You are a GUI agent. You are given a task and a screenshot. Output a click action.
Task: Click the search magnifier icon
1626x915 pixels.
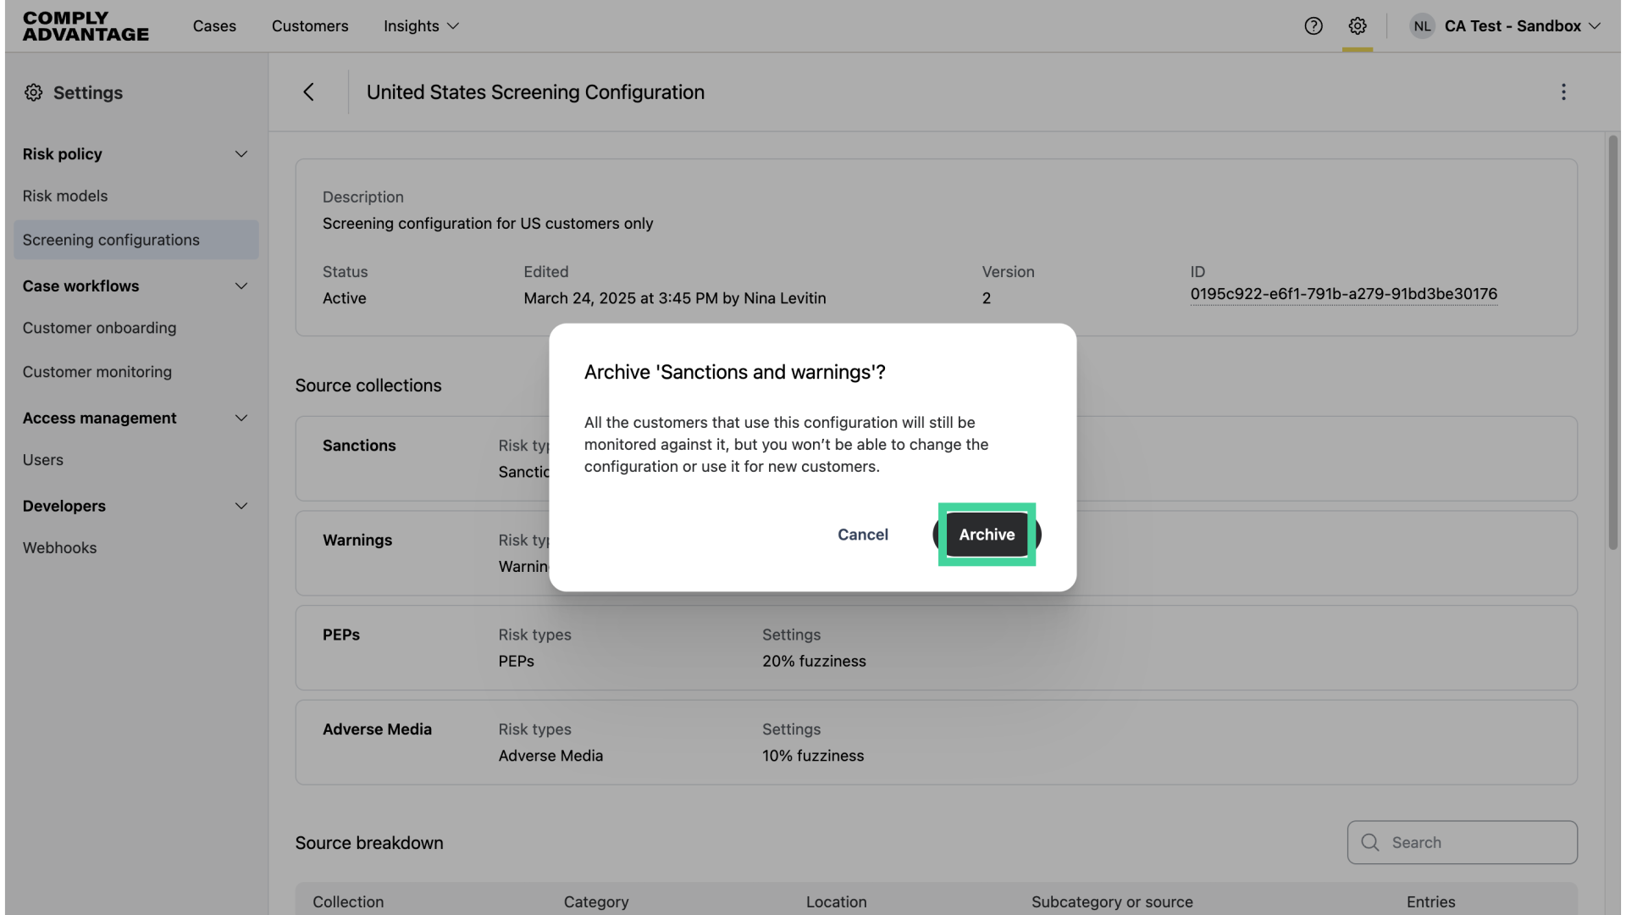[1369, 842]
